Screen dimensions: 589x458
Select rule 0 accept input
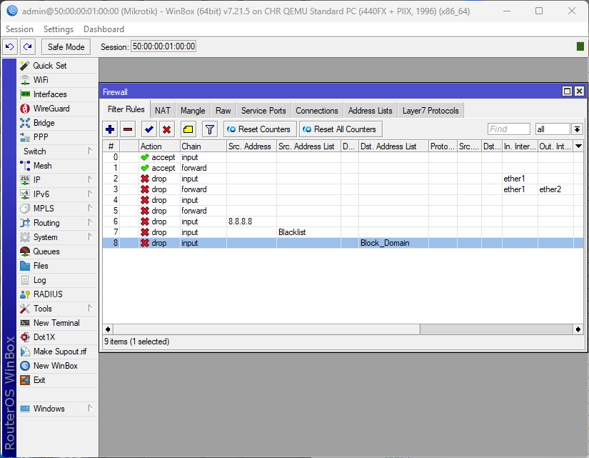point(343,157)
